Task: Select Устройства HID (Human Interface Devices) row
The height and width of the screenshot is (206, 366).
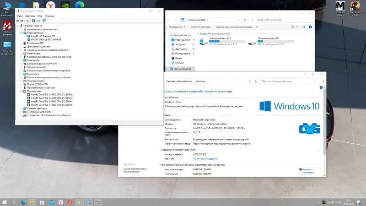Action: point(49,115)
